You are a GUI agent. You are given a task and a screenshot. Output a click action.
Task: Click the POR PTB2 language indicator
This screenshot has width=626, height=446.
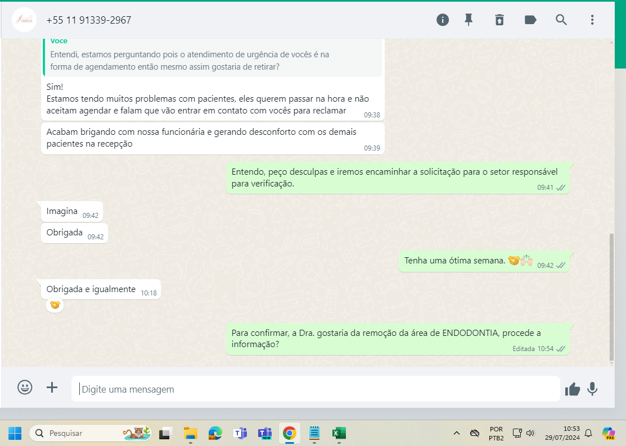click(x=496, y=434)
